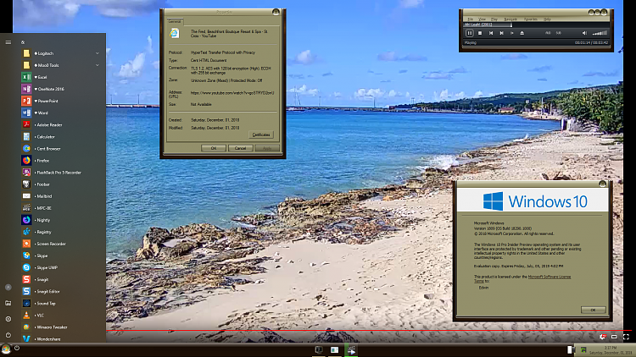Click Cancel in the Properties dialog
The image size is (636, 357).
pyautogui.click(x=240, y=148)
